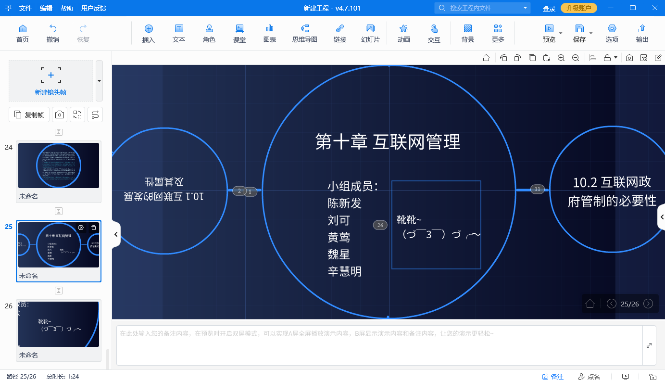
Task: Open the 编辑 menu
Action: tap(46, 8)
